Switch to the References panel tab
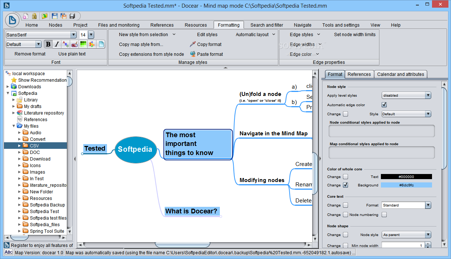The width and height of the screenshot is (451, 259). [x=359, y=74]
